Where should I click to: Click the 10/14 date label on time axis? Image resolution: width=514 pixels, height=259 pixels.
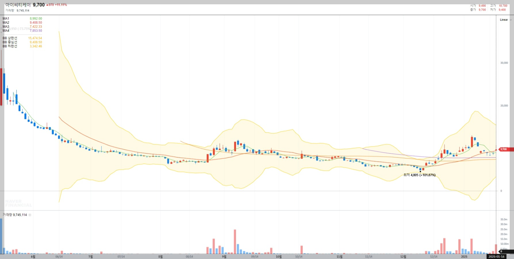299,257
